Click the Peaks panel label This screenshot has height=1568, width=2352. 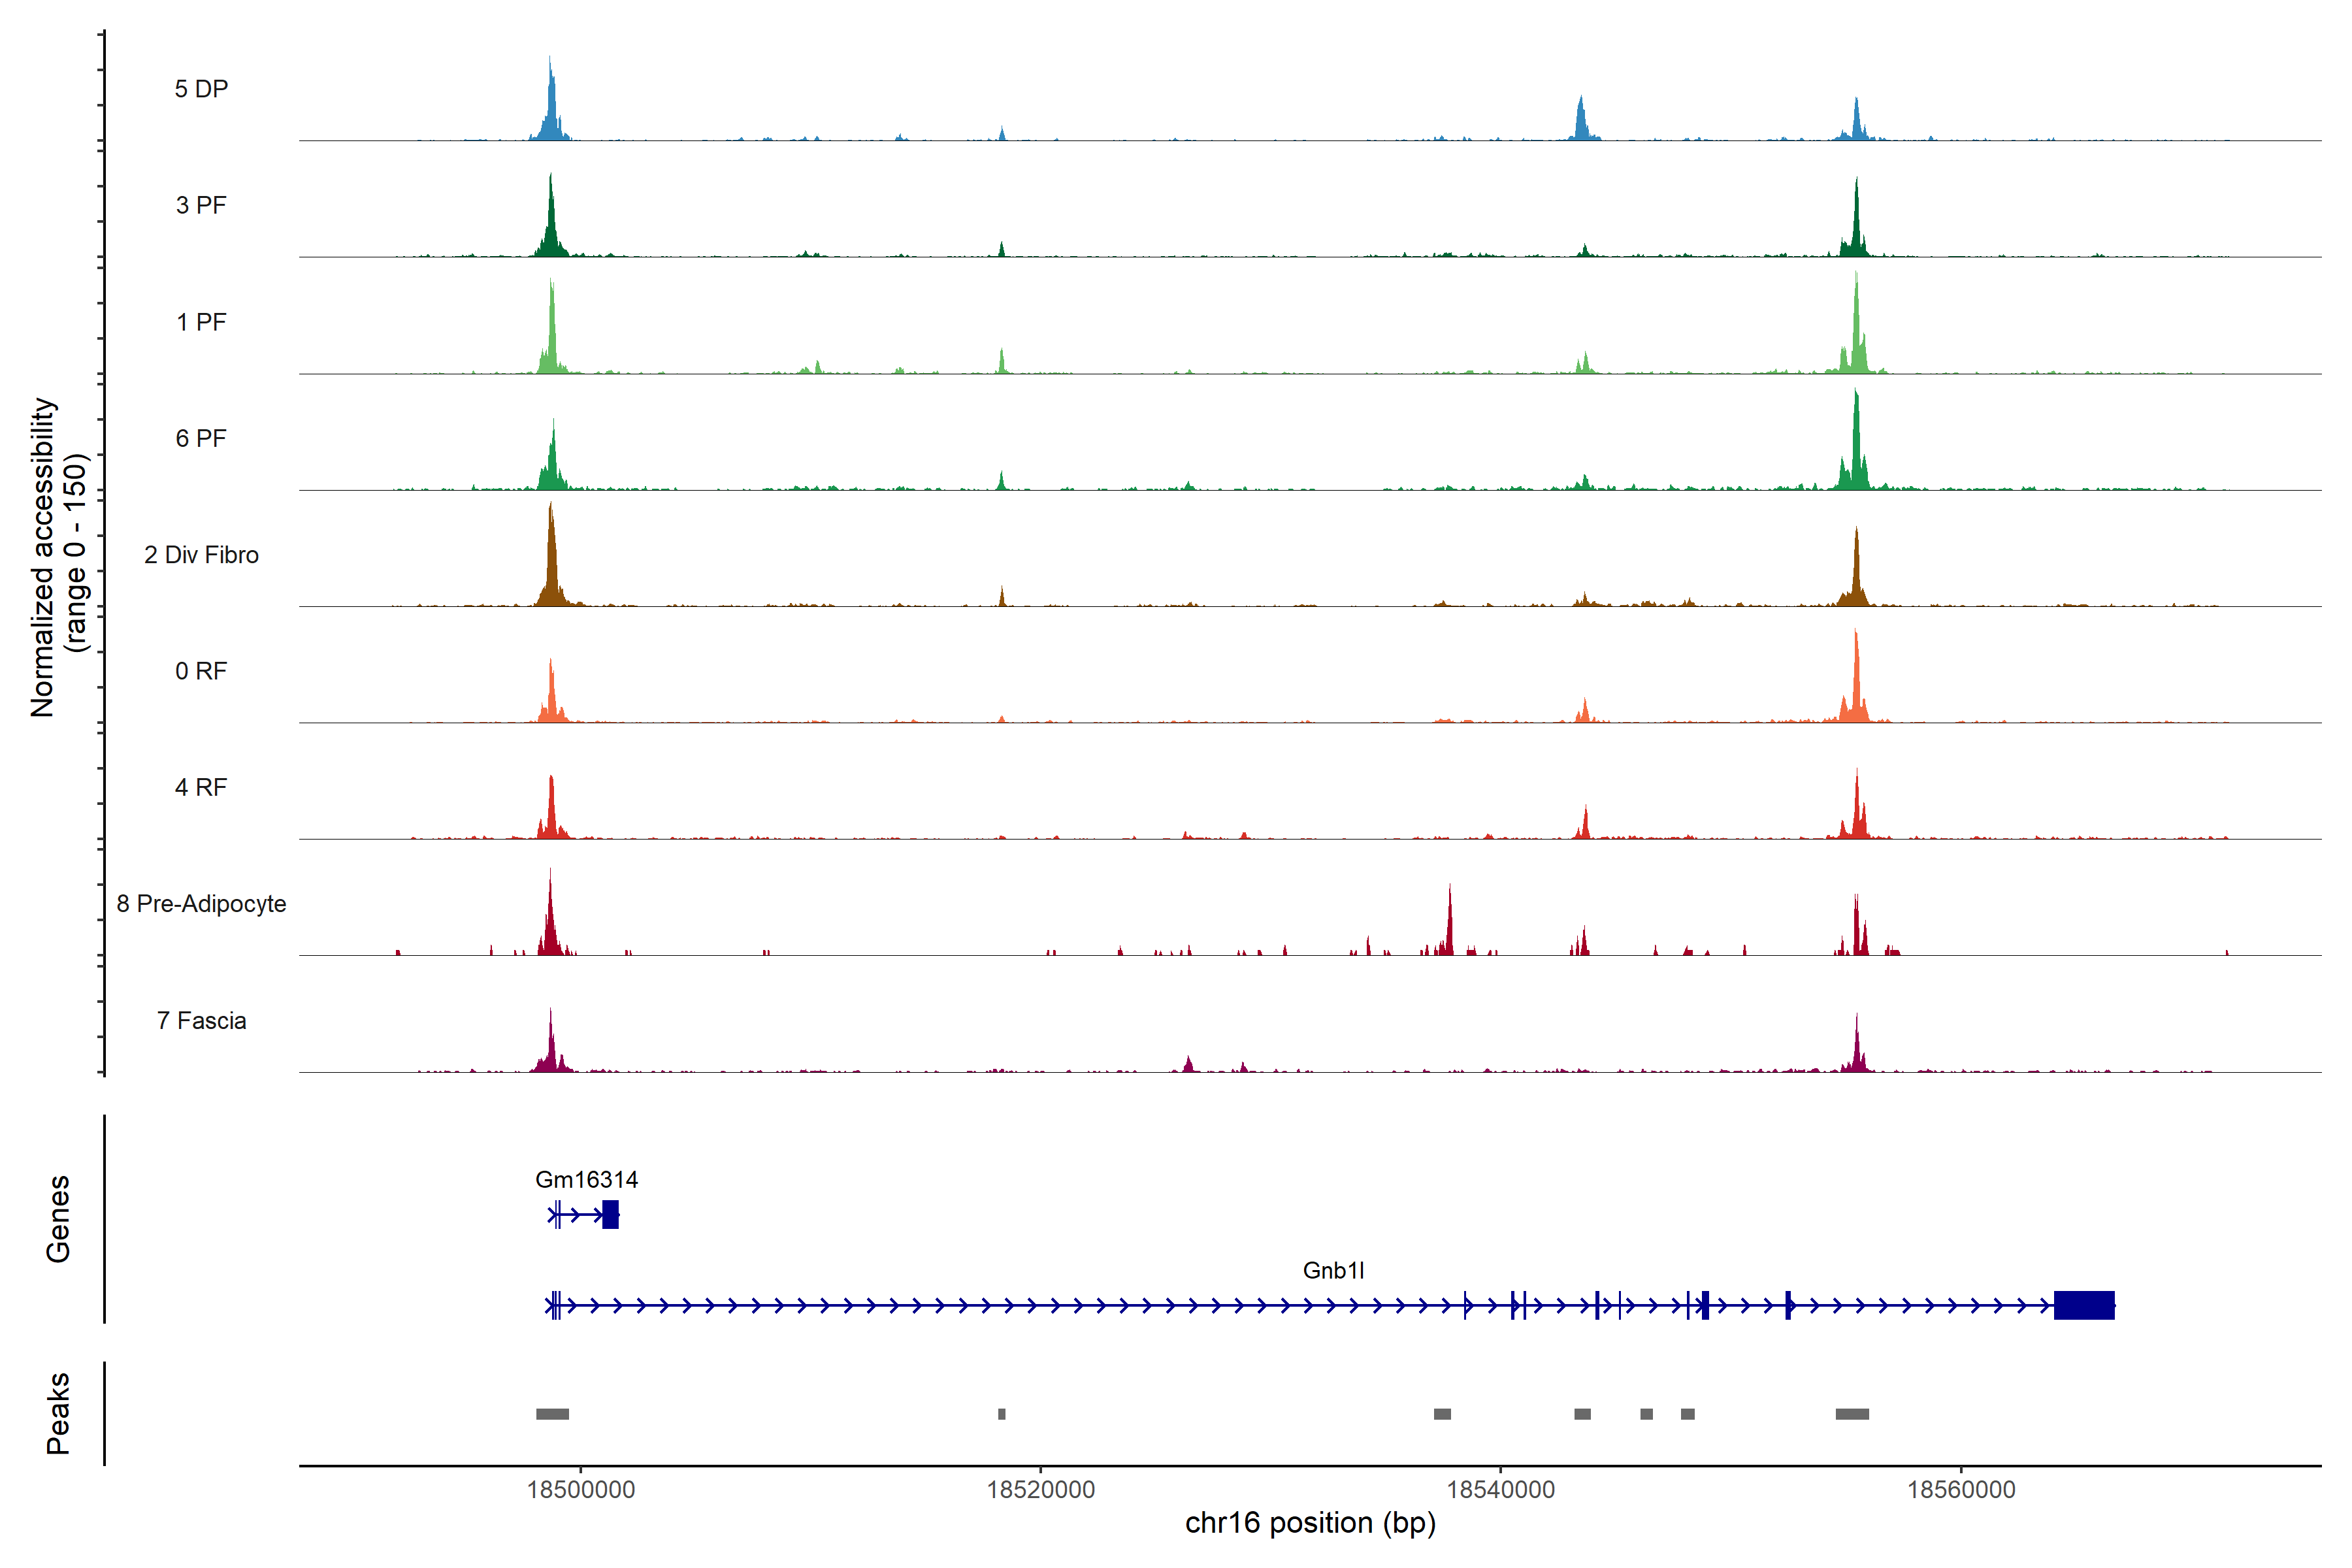coord(58,1413)
